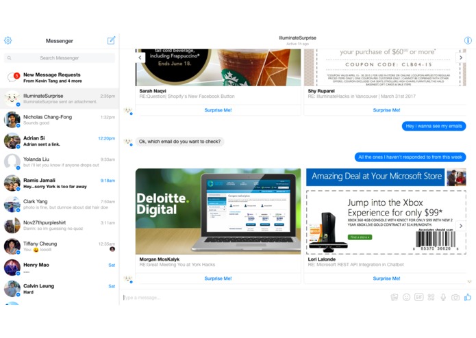Open Ramis Jamali conversation

tap(60, 183)
